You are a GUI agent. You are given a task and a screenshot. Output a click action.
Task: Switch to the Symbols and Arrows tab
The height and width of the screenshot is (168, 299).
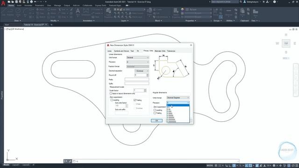[121, 51]
